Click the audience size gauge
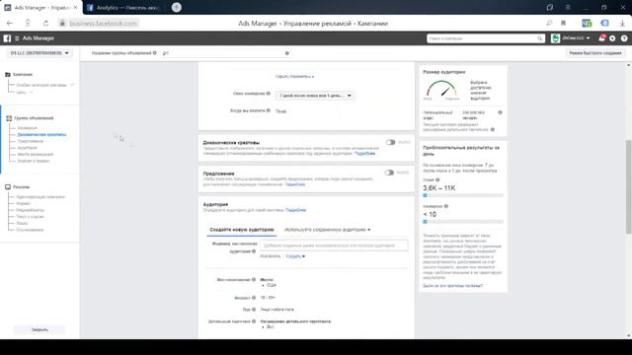Screen dimensions: 632x355 441,90
